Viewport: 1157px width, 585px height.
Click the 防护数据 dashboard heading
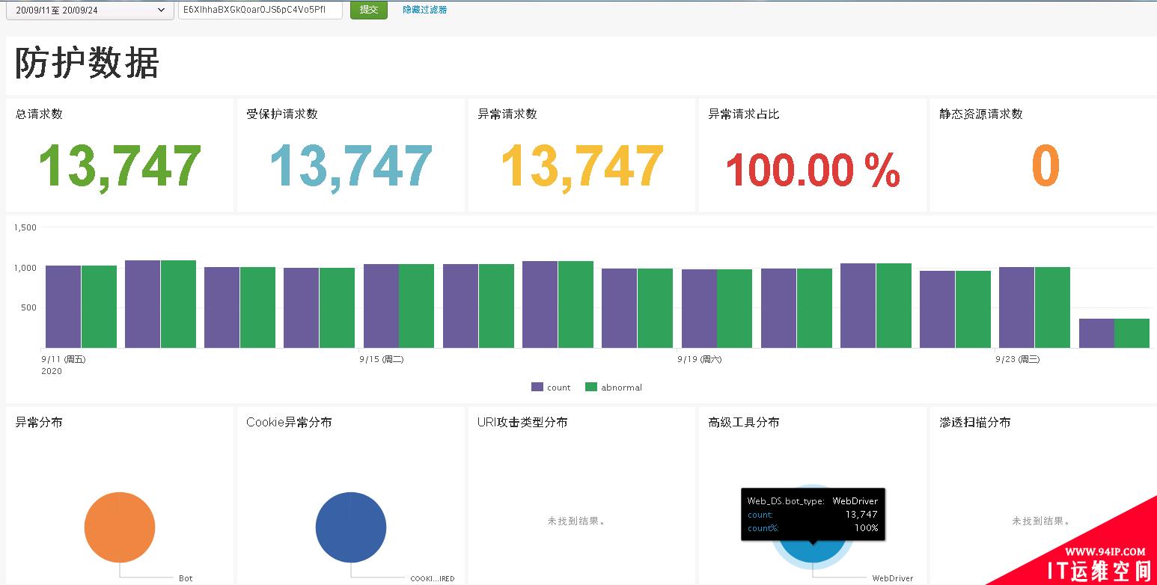click(x=87, y=63)
